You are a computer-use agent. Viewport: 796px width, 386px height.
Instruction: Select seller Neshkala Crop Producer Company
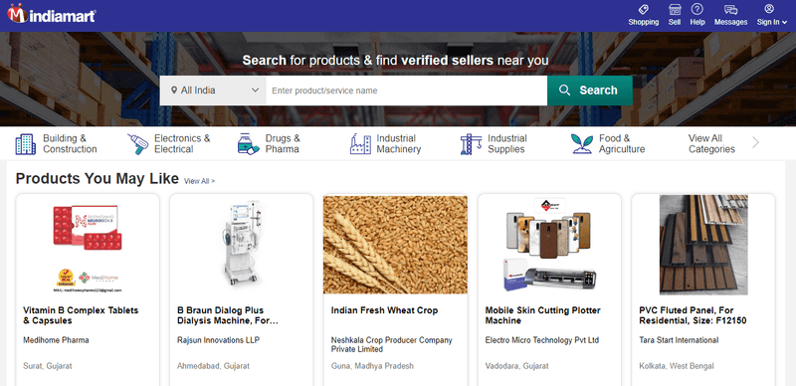pyautogui.click(x=391, y=345)
